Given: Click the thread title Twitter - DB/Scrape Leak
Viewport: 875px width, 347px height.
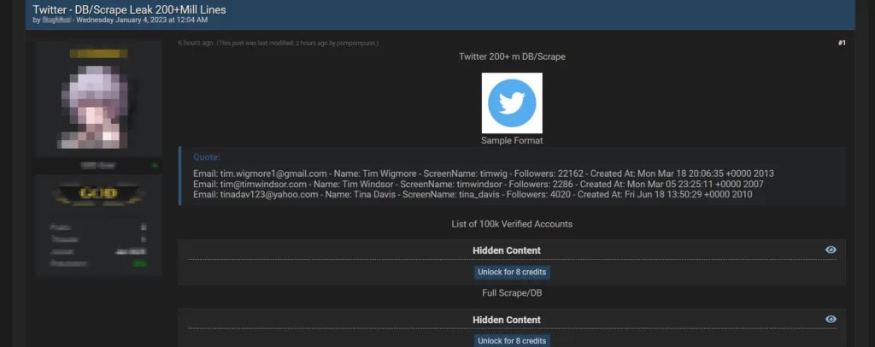Looking at the screenshot, I should 129,9.
